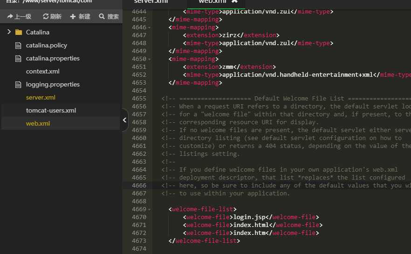Click application/vnd.handheld-entertainment+xml text
The width and height of the screenshot is (411, 254).
298,75
